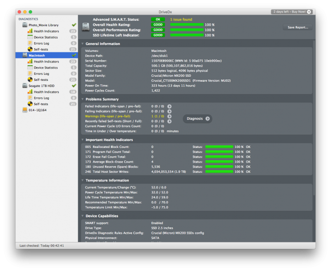This screenshot has height=271, width=331.
Task: Collapse the General Information section
Action: 83,44
